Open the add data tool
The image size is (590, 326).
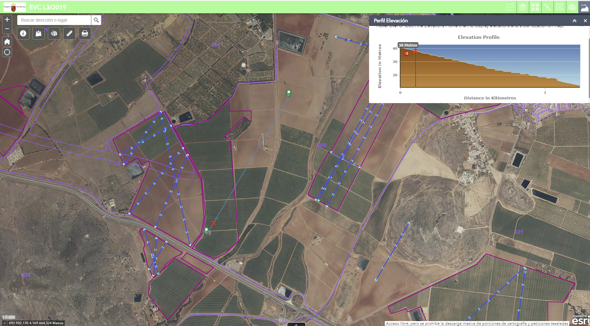pyautogui.click(x=39, y=33)
